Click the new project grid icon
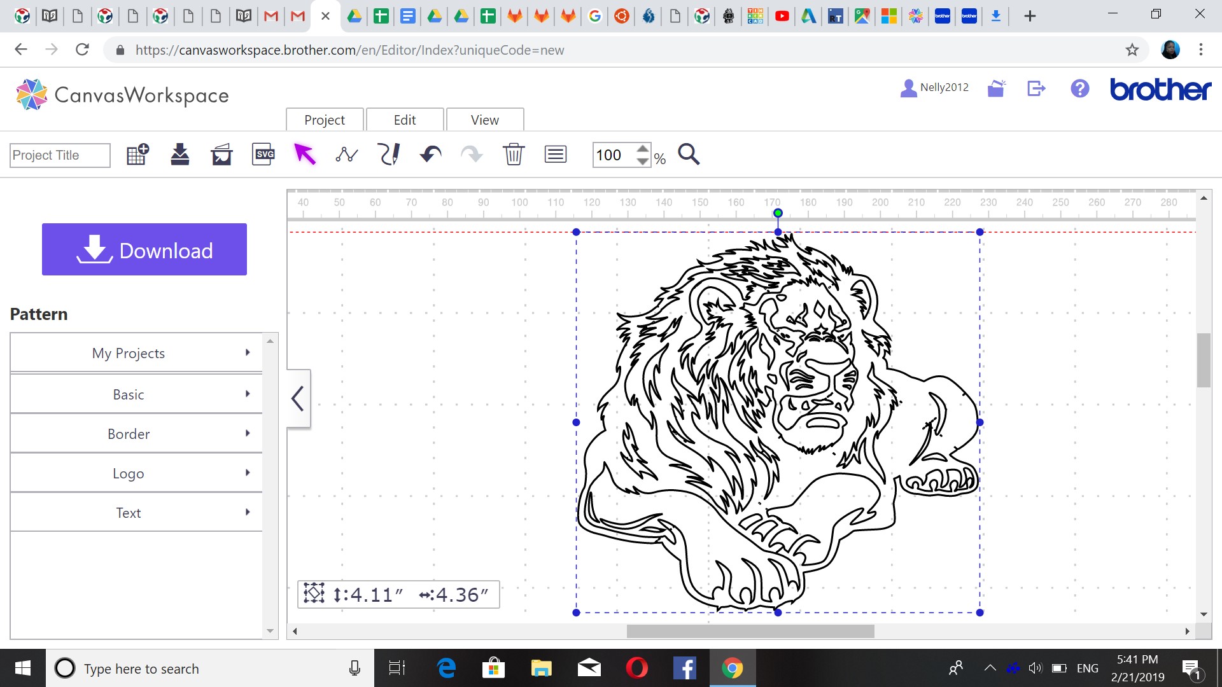Image resolution: width=1222 pixels, height=687 pixels. pos(137,155)
